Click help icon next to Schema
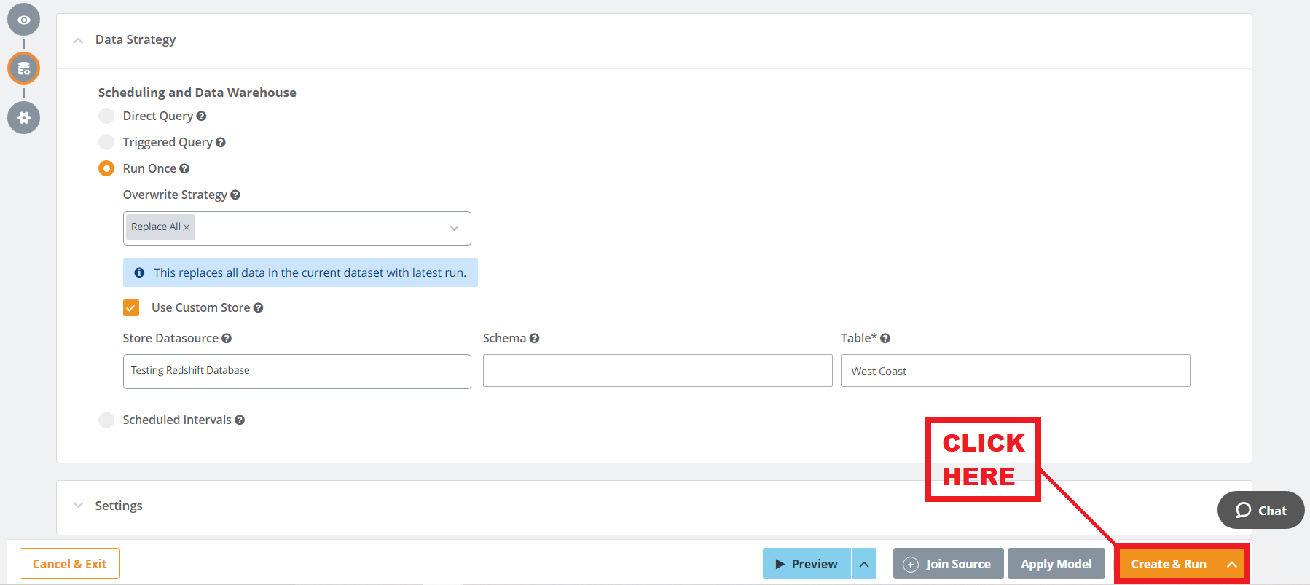This screenshot has width=1310, height=585. (535, 339)
